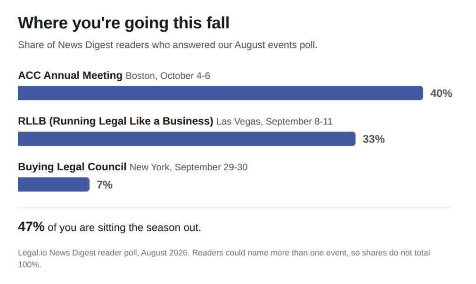Click 'Boston, October 4-6' location text
Image resolution: width=476 pixels, height=284 pixels.
pyautogui.click(x=168, y=75)
